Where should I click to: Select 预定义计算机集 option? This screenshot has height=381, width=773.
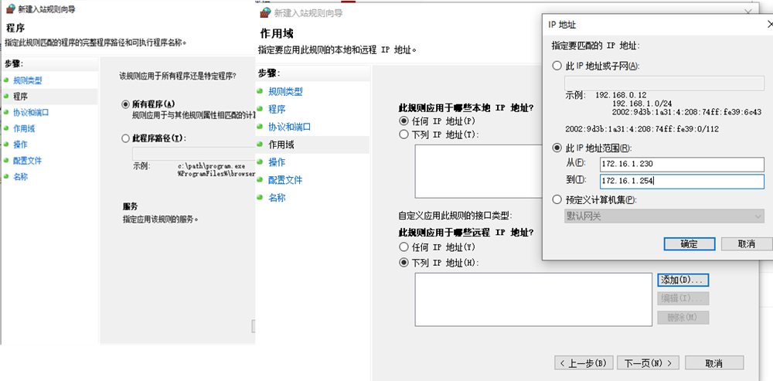[x=557, y=199]
